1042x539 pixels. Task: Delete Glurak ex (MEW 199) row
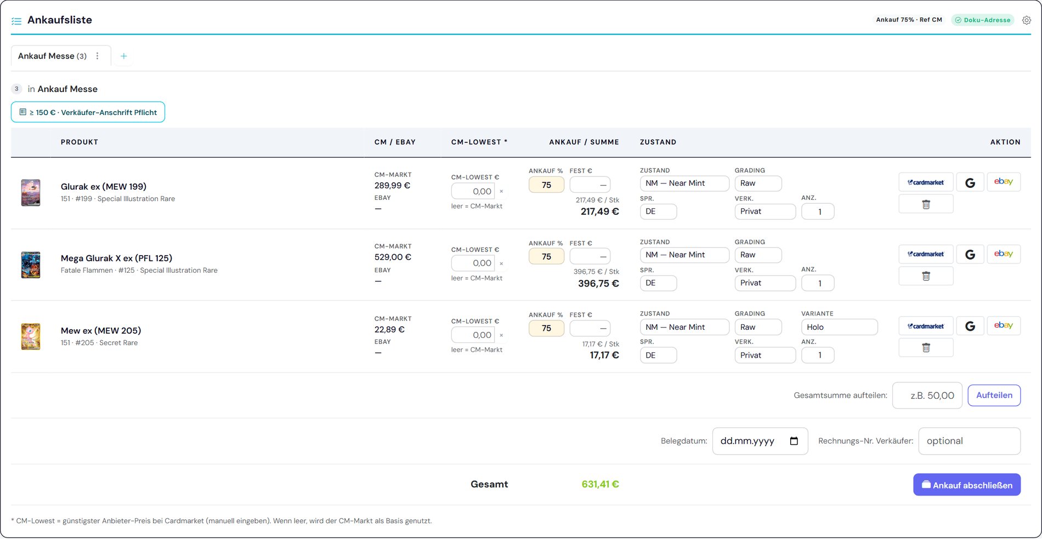click(926, 204)
